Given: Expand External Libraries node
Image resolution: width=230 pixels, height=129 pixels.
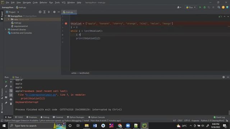Looking at the screenshot, I should click(x=6, y=29).
